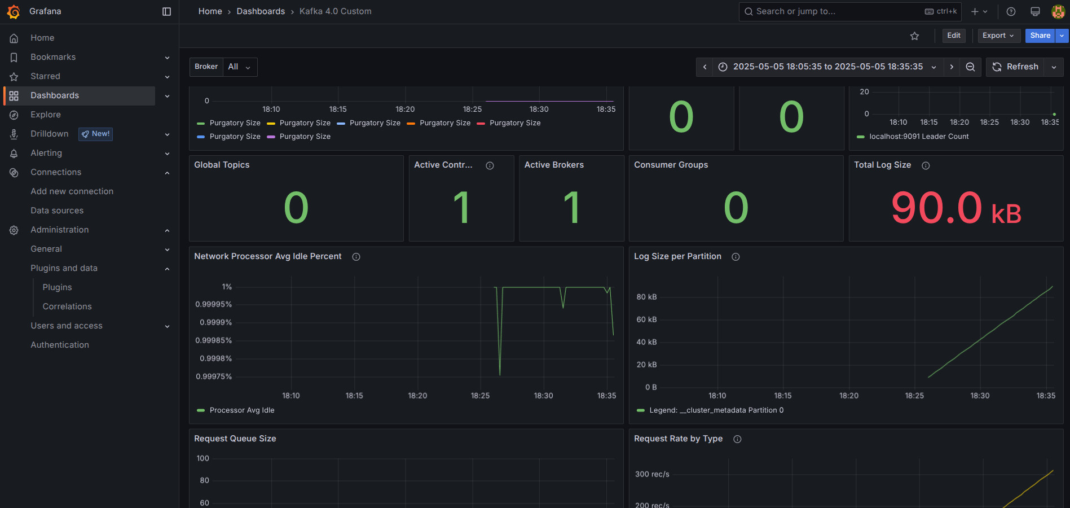The width and height of the screenshot is (1070, 508).
Task: Click the Share button
Action: [1040, 36]
